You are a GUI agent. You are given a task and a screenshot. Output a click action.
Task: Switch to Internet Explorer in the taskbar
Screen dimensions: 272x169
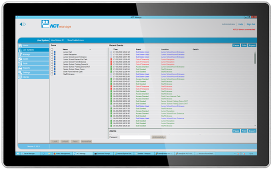click(x=124, y=154)
